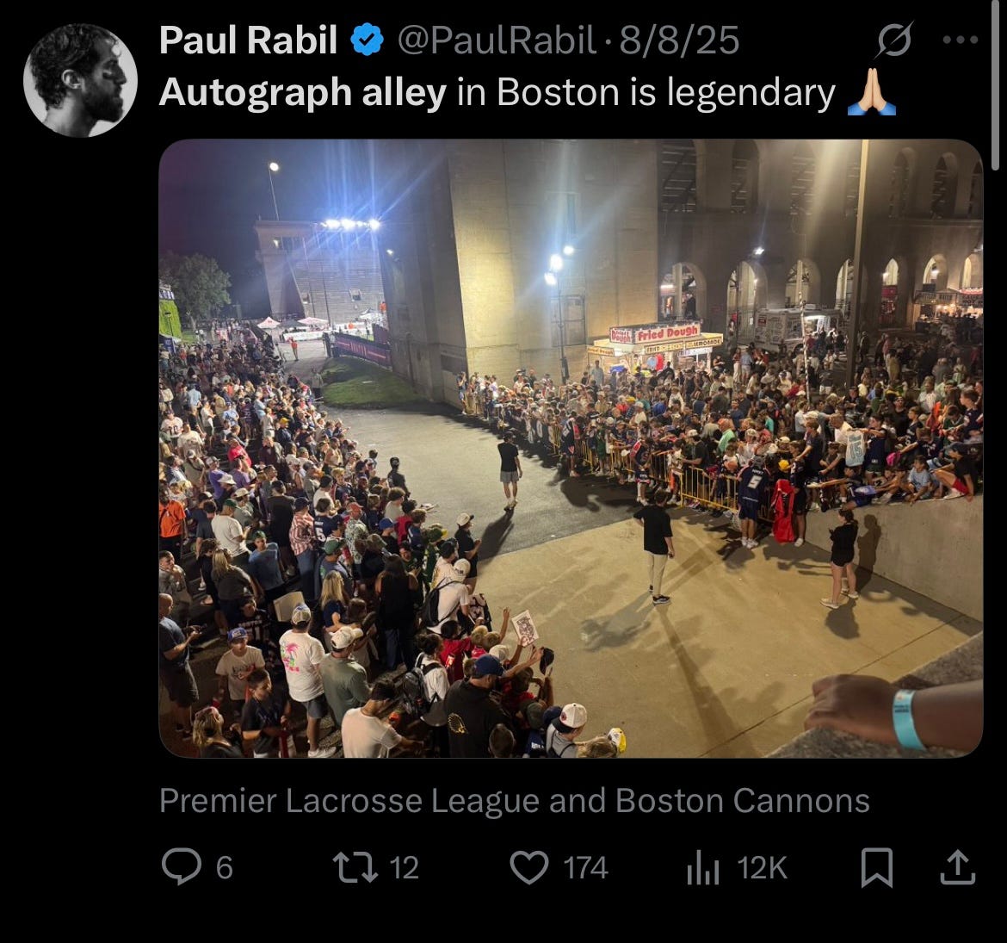This screenshot has width=1007, height=943.
Task: Click the Paul Rabil display name
Action: (x=248, y=40)
